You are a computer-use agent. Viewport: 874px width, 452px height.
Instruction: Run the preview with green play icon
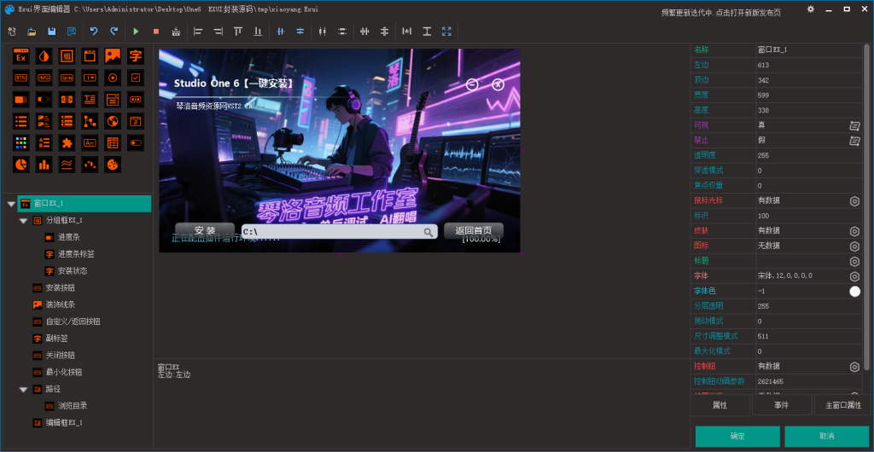click(x=136, y=32)
